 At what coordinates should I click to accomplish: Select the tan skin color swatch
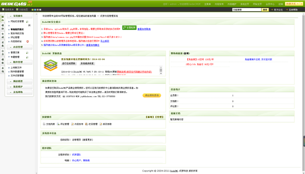click(x=38, y=10)
